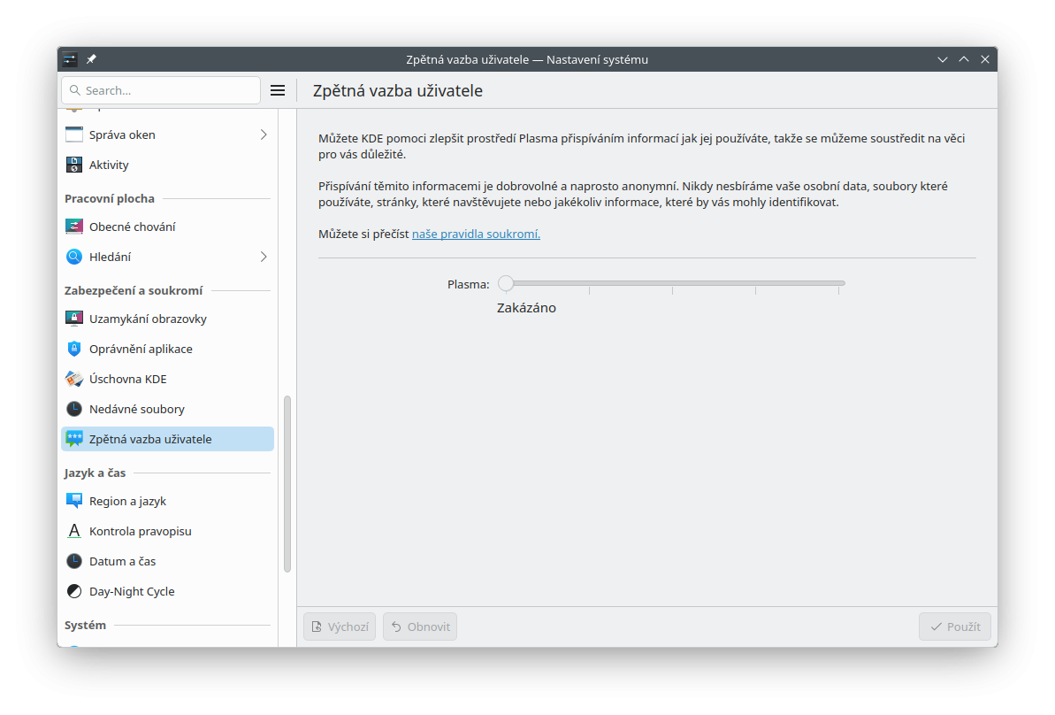The height and width of the screenshot is (715, 1055).
Task: Open Datum a čas settings
Action: coord(122,561)
